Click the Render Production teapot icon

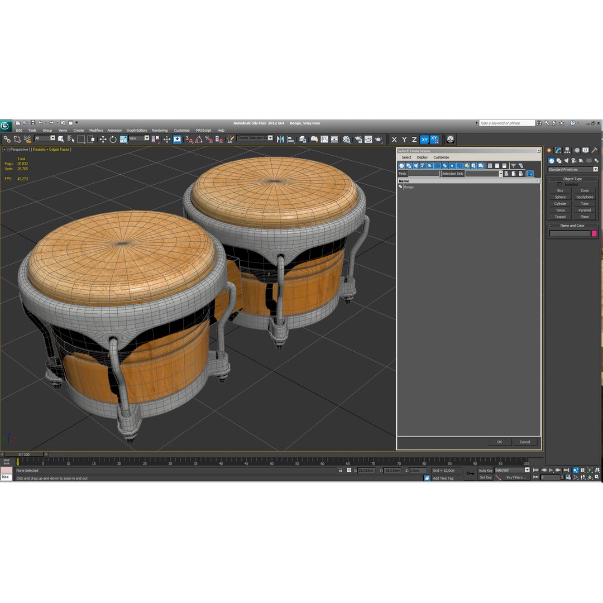tap(379, 139)
